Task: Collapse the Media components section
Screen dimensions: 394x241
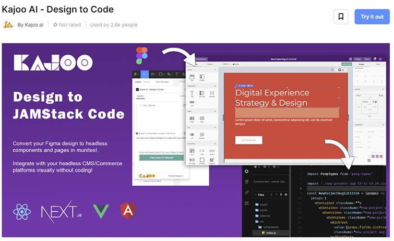Action: coord(214,111)
